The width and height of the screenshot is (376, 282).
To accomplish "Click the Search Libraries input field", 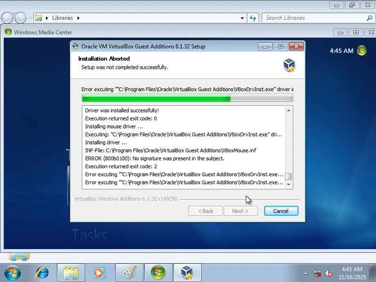I will tap(318, 18).
